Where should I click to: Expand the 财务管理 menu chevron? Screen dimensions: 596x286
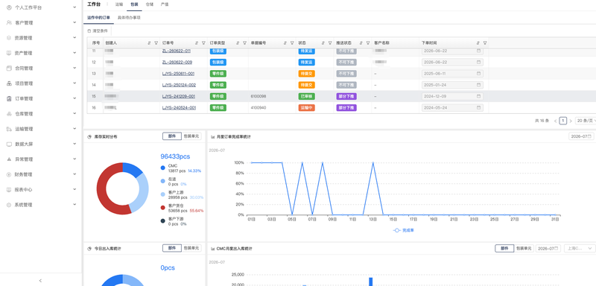coord(74,174)
